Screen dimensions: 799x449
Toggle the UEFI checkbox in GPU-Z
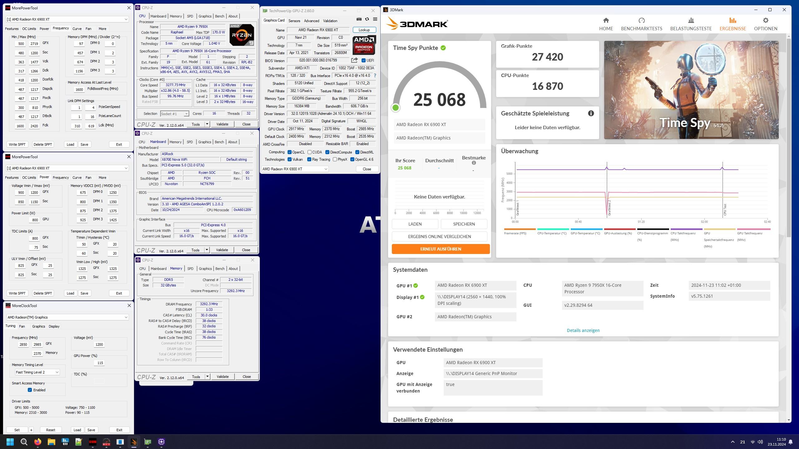coord(363,60)
